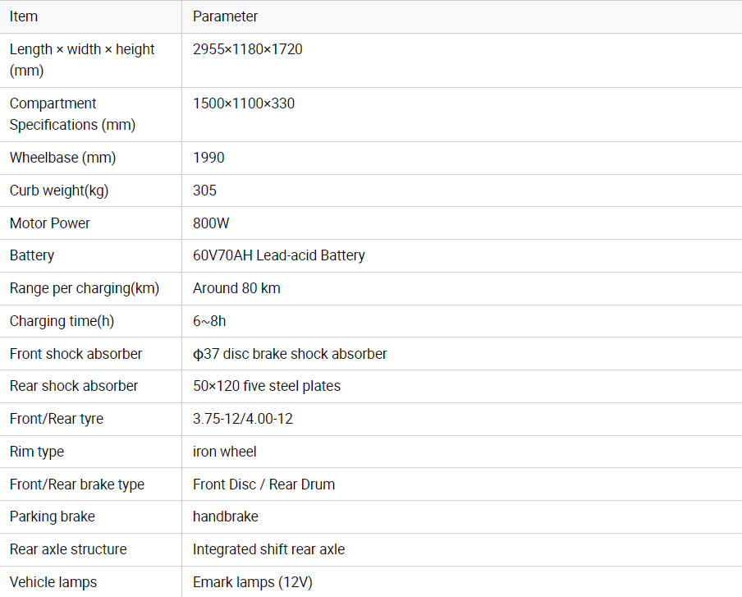This screenshot has width=742, height=597.
Task: Click 'Emark lamps (12V)' cell
Action: pos(253,582)
